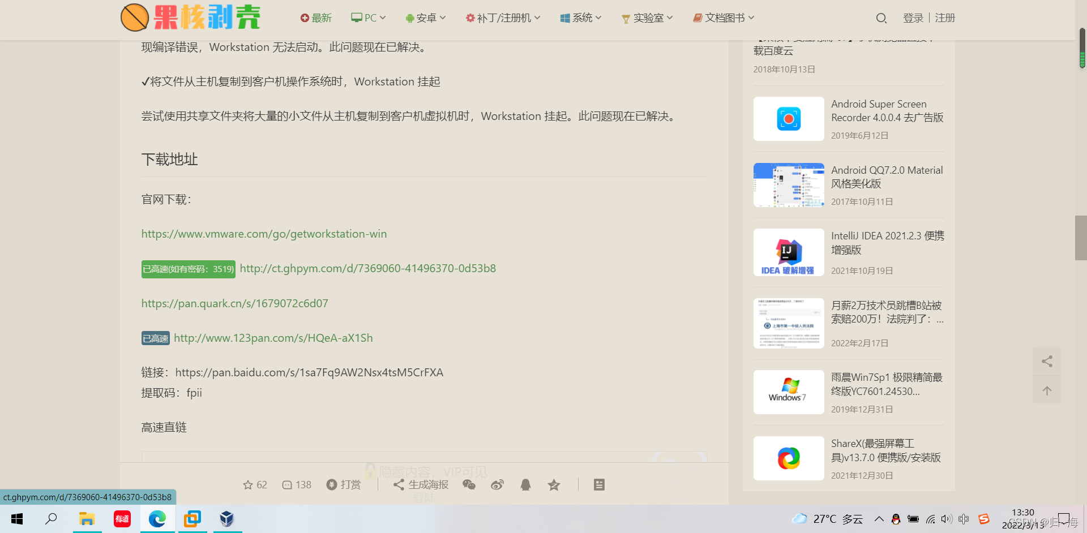Click the 提取码 fpii text
Viewport: 1087px width, 533px height.
pyautogui.click(x=172, y=393)
